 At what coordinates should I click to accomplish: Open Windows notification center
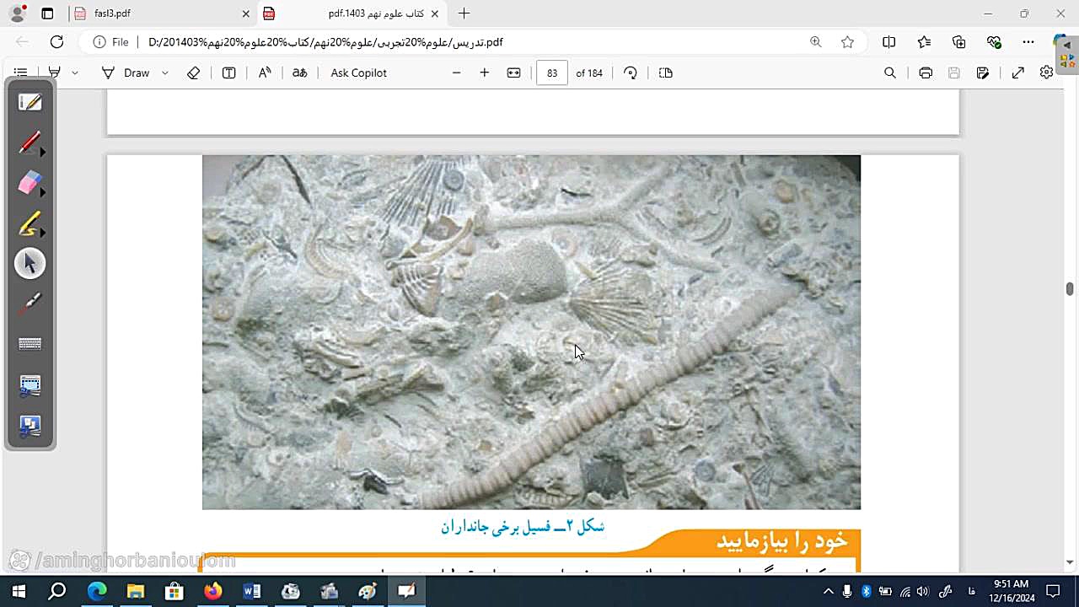[x=1053, y=591]
